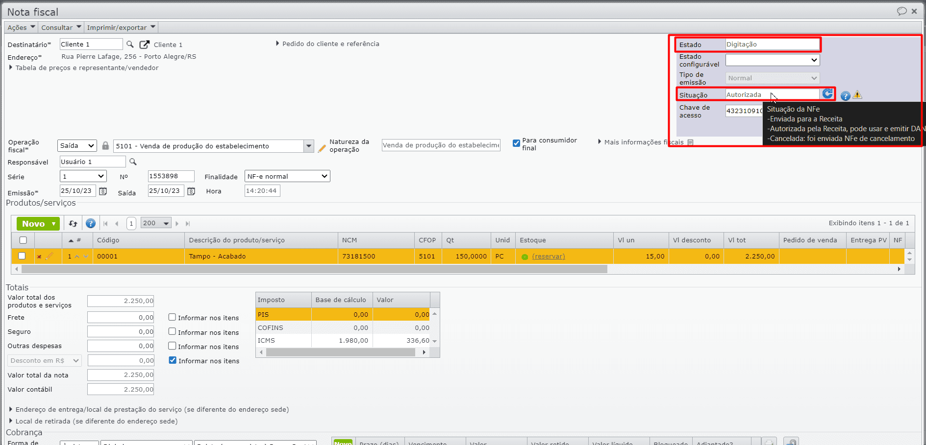Focus the Frete value field
Screen dimensions: 926x445
[121, 317]
